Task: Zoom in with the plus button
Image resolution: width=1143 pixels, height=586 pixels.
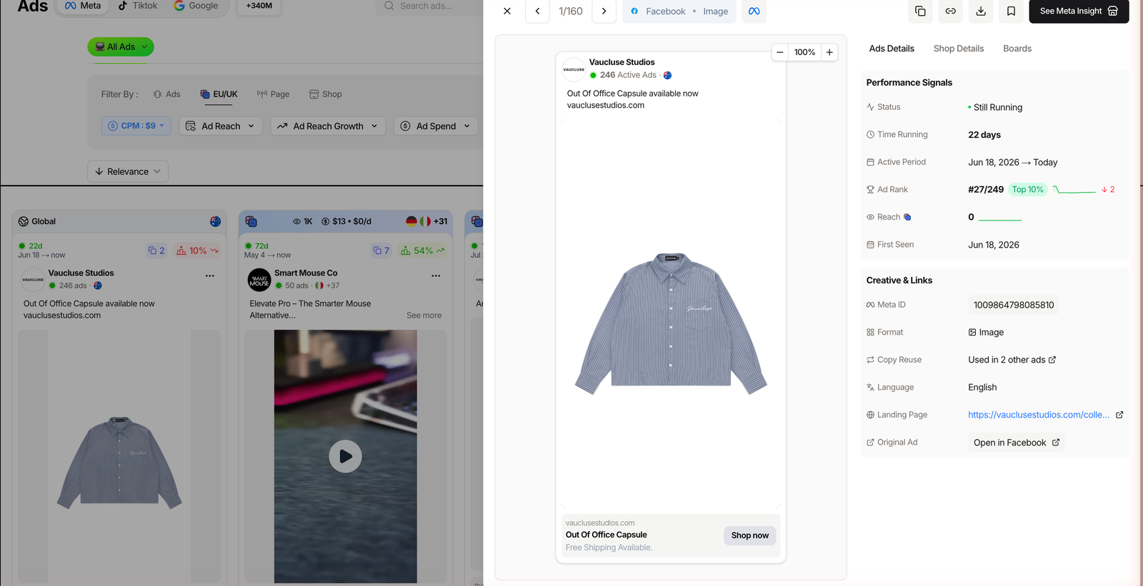Action: click(829, 52)
